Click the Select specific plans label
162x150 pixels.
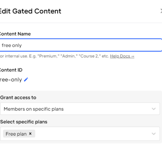pyautogui.click(x=24, y=122)
